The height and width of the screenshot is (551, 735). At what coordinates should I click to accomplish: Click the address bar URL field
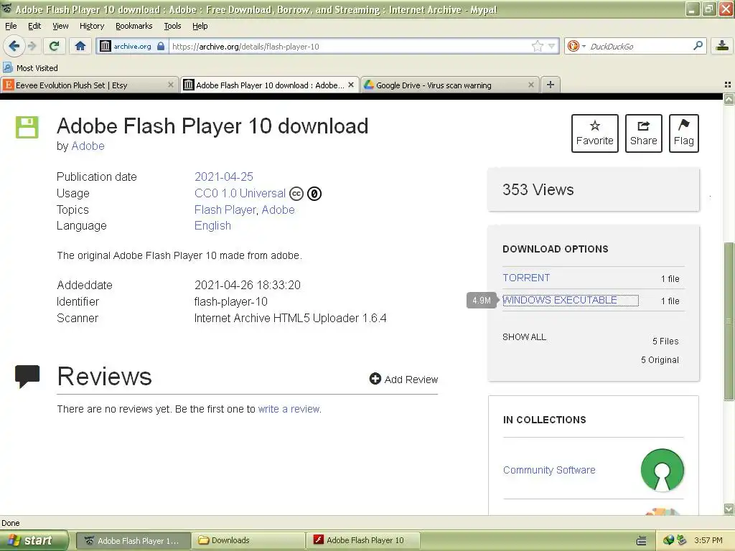click(350, 46)
